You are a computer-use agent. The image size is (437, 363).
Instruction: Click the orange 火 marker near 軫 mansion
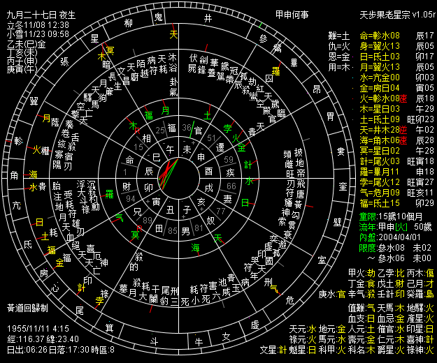point(37,149)
